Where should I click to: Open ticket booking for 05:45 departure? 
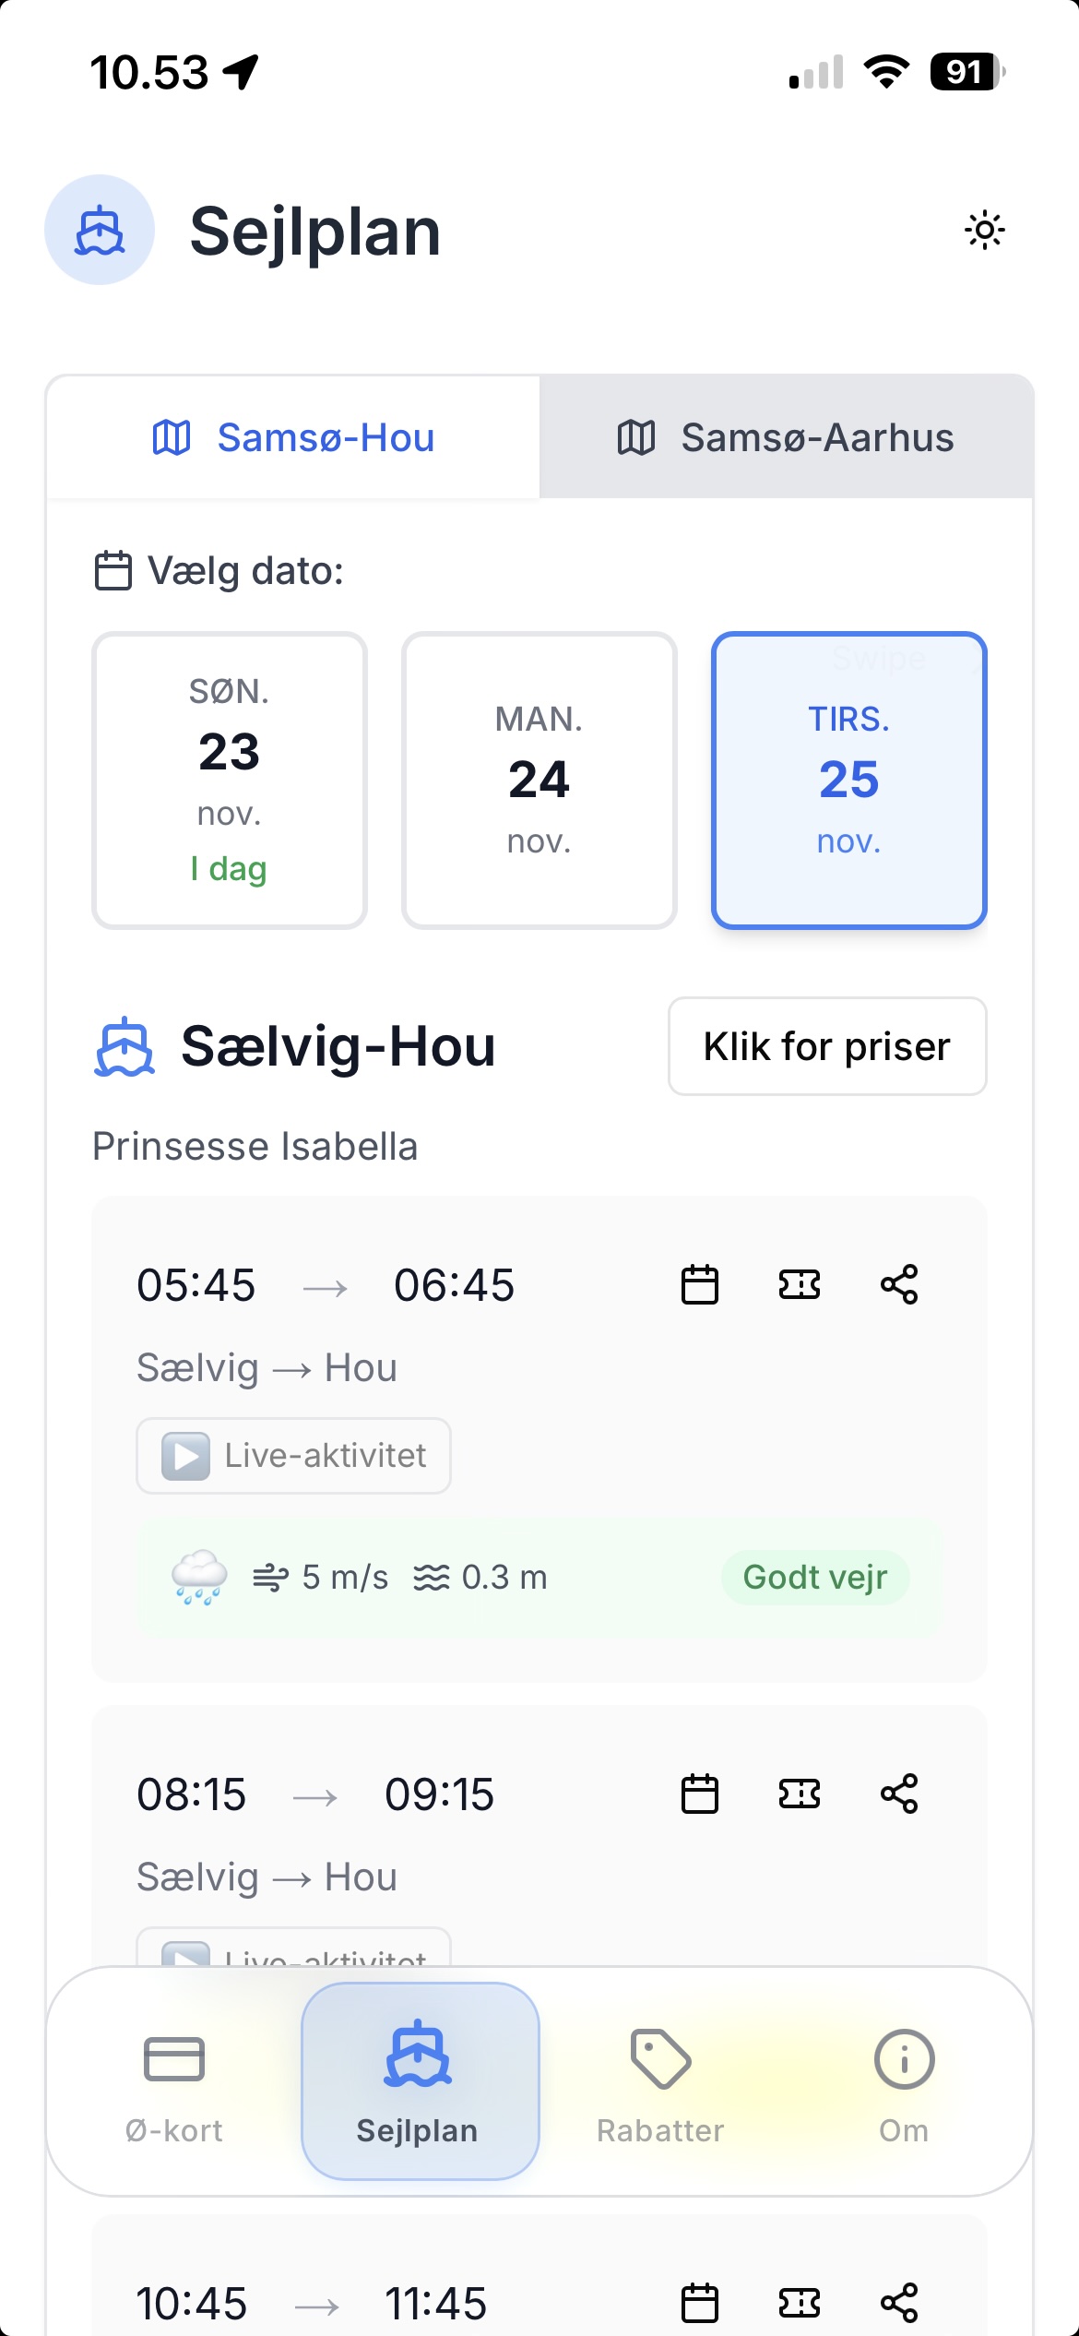800,1284
